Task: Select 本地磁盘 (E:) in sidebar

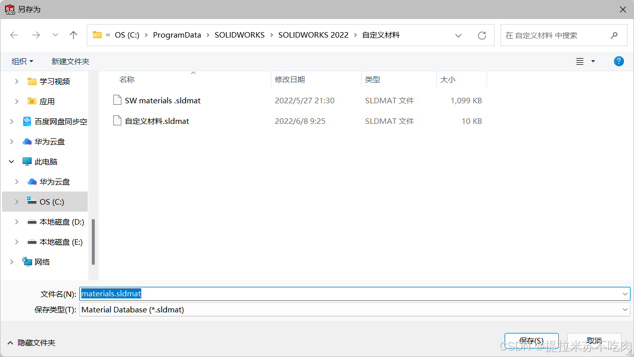Action: [x=61, y=242]
